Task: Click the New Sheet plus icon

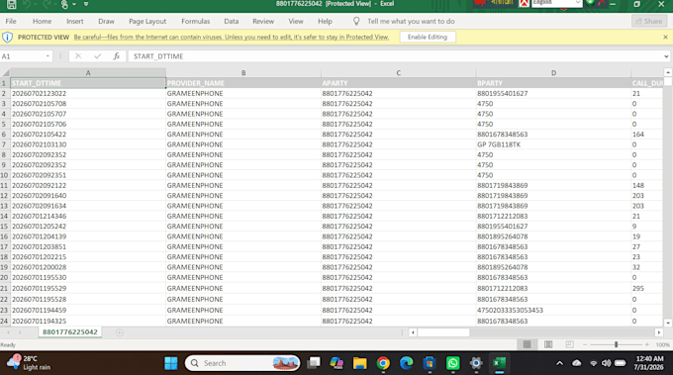Action: coord(120,332)
